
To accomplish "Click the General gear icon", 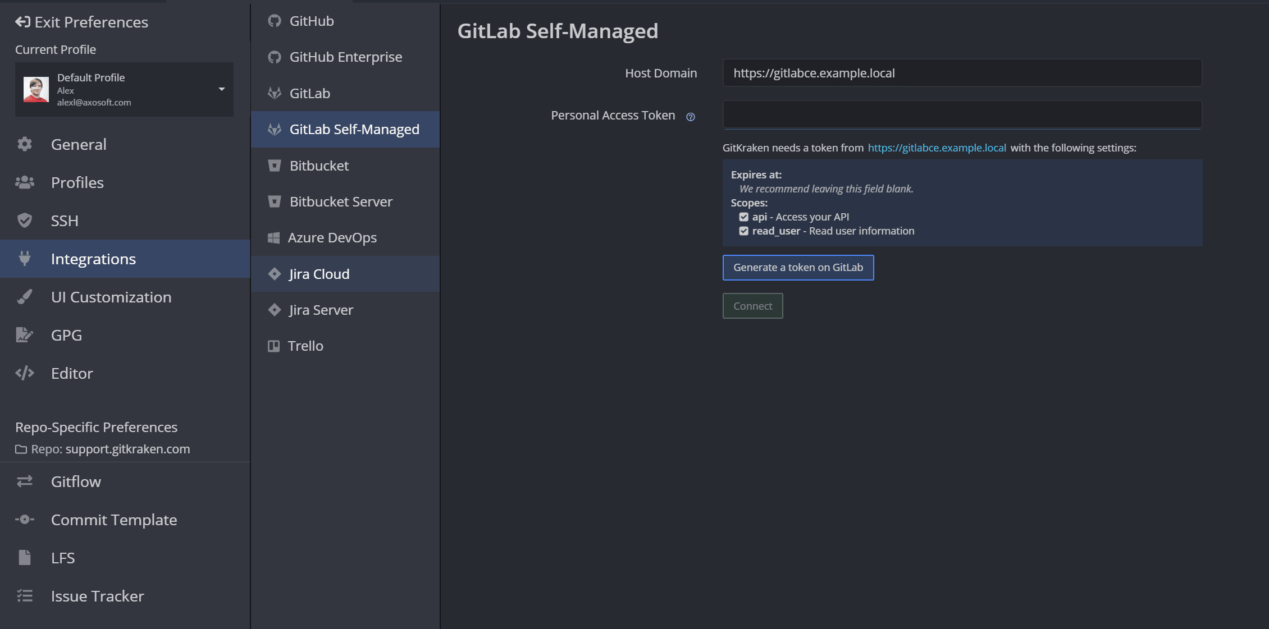I will pos(25,144).
